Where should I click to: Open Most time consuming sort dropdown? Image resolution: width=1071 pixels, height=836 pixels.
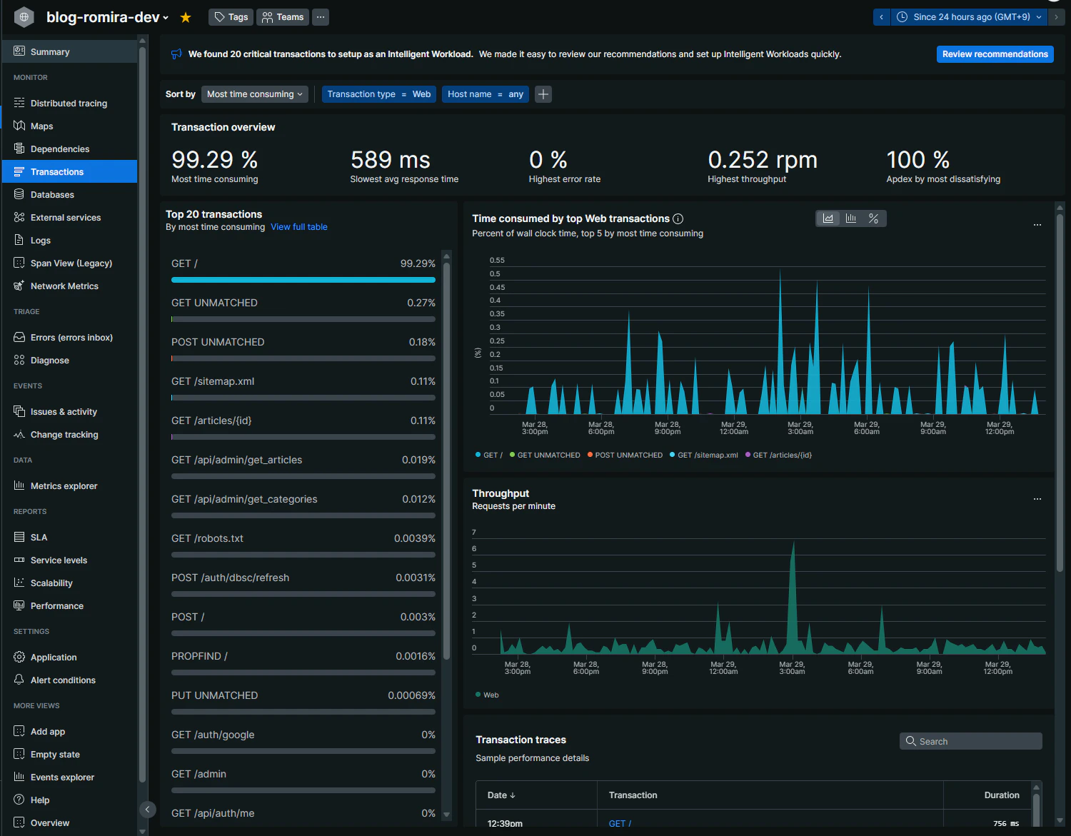tap(254, 94)
